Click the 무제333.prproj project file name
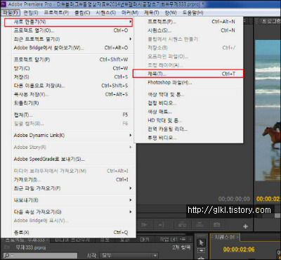281x260 pixels. coord(31,247)
